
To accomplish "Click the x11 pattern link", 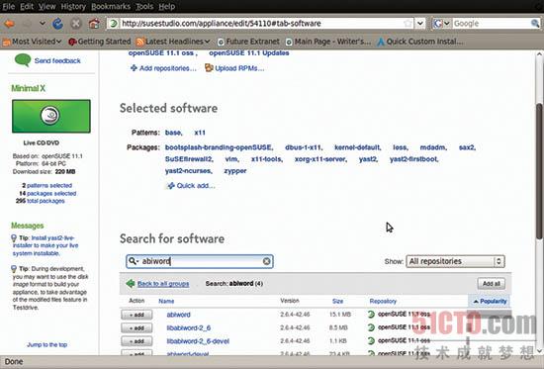I will [x=200, y=133].
